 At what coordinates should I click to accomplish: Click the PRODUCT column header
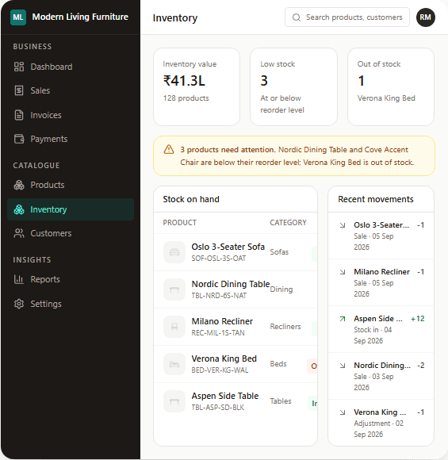coord(179,223)
